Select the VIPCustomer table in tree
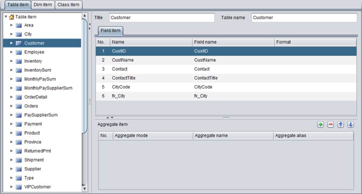The height and width of the screenshot is (194, 362). [x=37, y=187]
